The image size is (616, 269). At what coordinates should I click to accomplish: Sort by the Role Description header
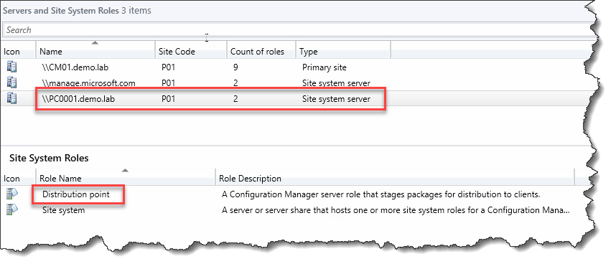pos(395,179)
